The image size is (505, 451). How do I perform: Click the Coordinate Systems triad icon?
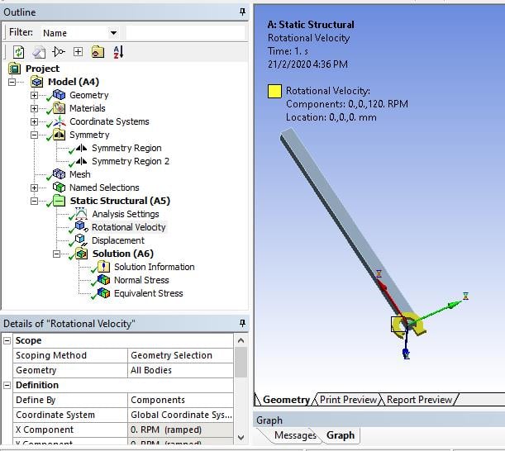[x=59, y=121]
